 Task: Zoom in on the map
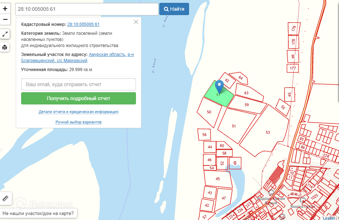click(x=5, y=8)
